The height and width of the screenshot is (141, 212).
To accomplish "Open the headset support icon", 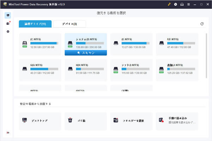I will tap(182, 4).
